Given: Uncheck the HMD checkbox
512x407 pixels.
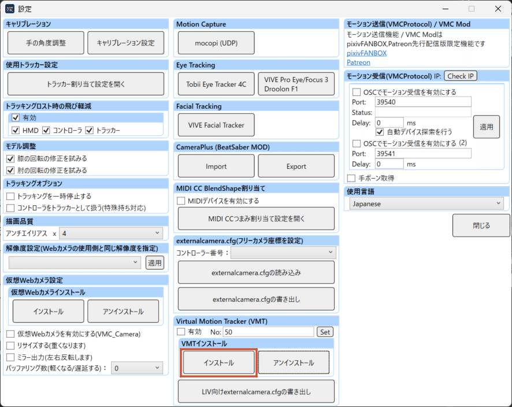Looking at the screenshot, I should (x=16, y=130).
